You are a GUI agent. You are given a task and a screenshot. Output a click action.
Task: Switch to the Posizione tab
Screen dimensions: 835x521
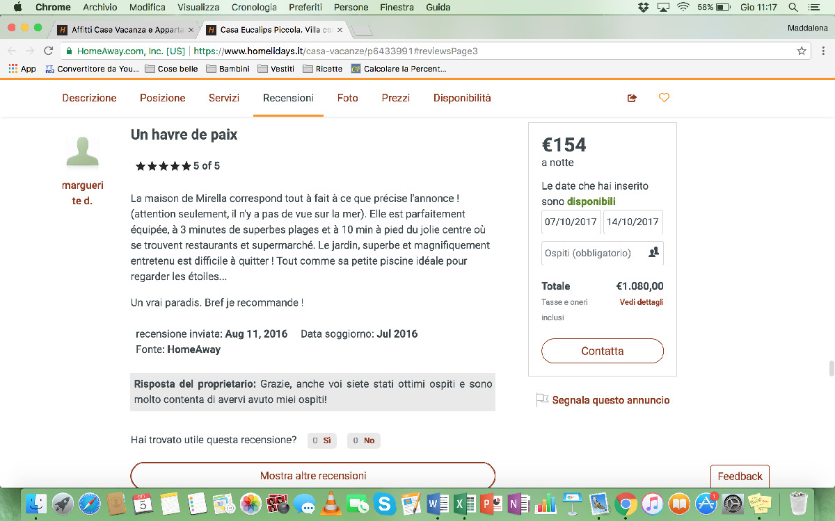pos(163,98)
